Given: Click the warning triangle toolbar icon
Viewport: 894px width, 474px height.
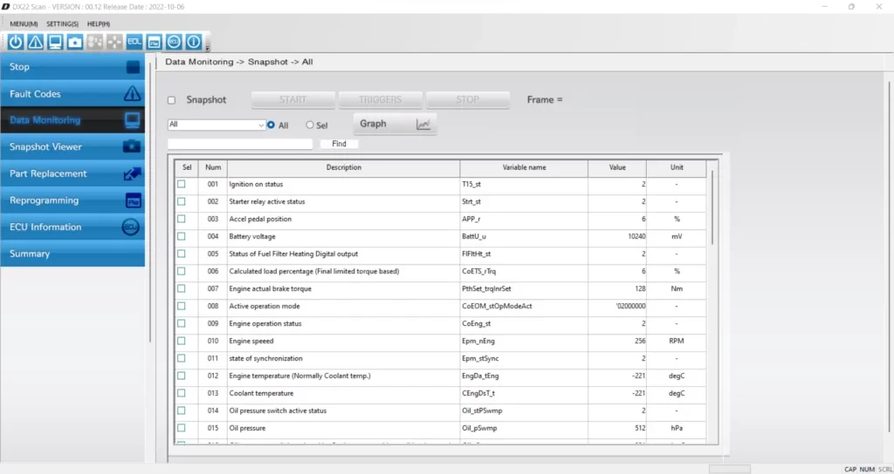Looking at the screenshot, I should point(35,41).
